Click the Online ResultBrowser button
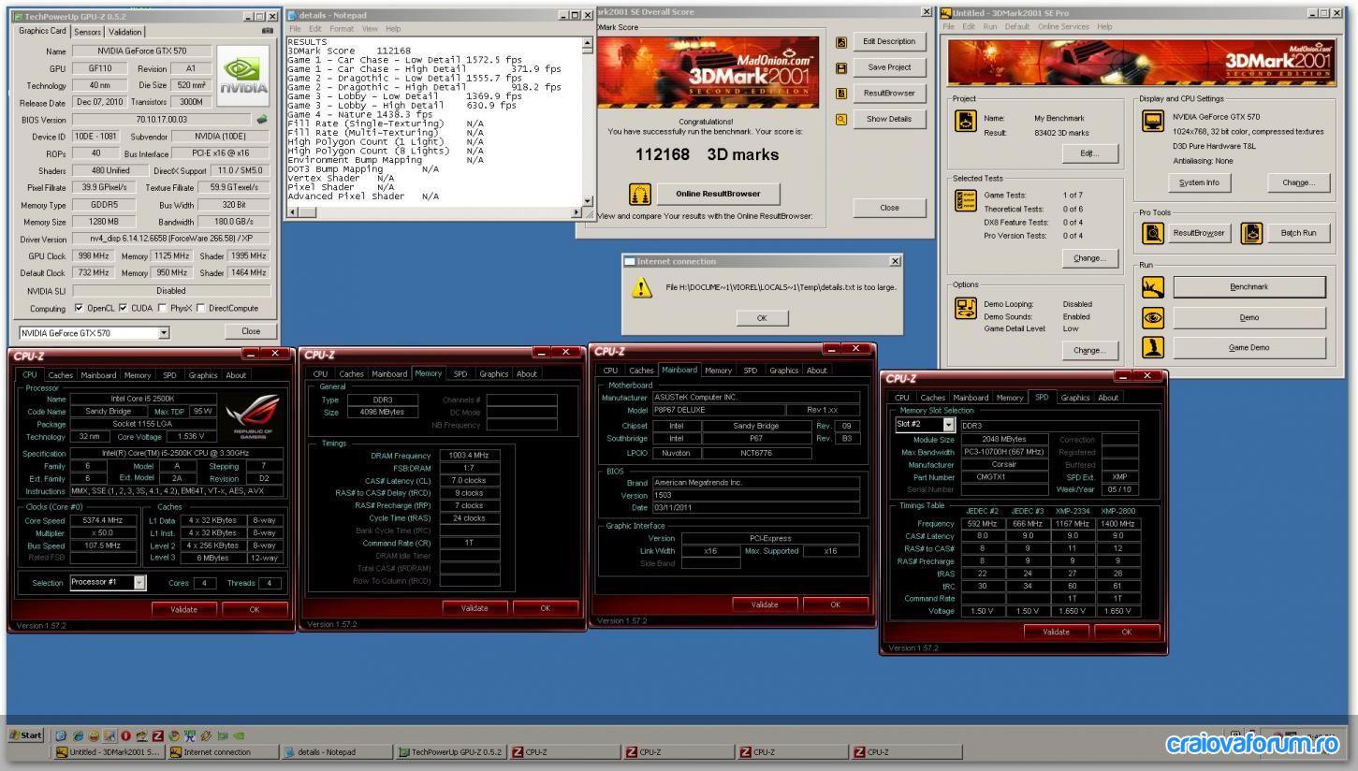1358x771 pixels. (719, 194)
